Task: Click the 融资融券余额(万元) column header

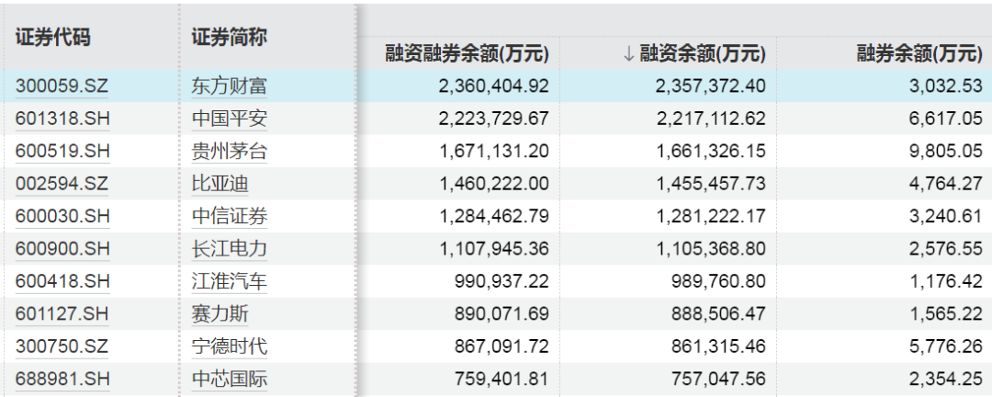Action: pos(468,53)
